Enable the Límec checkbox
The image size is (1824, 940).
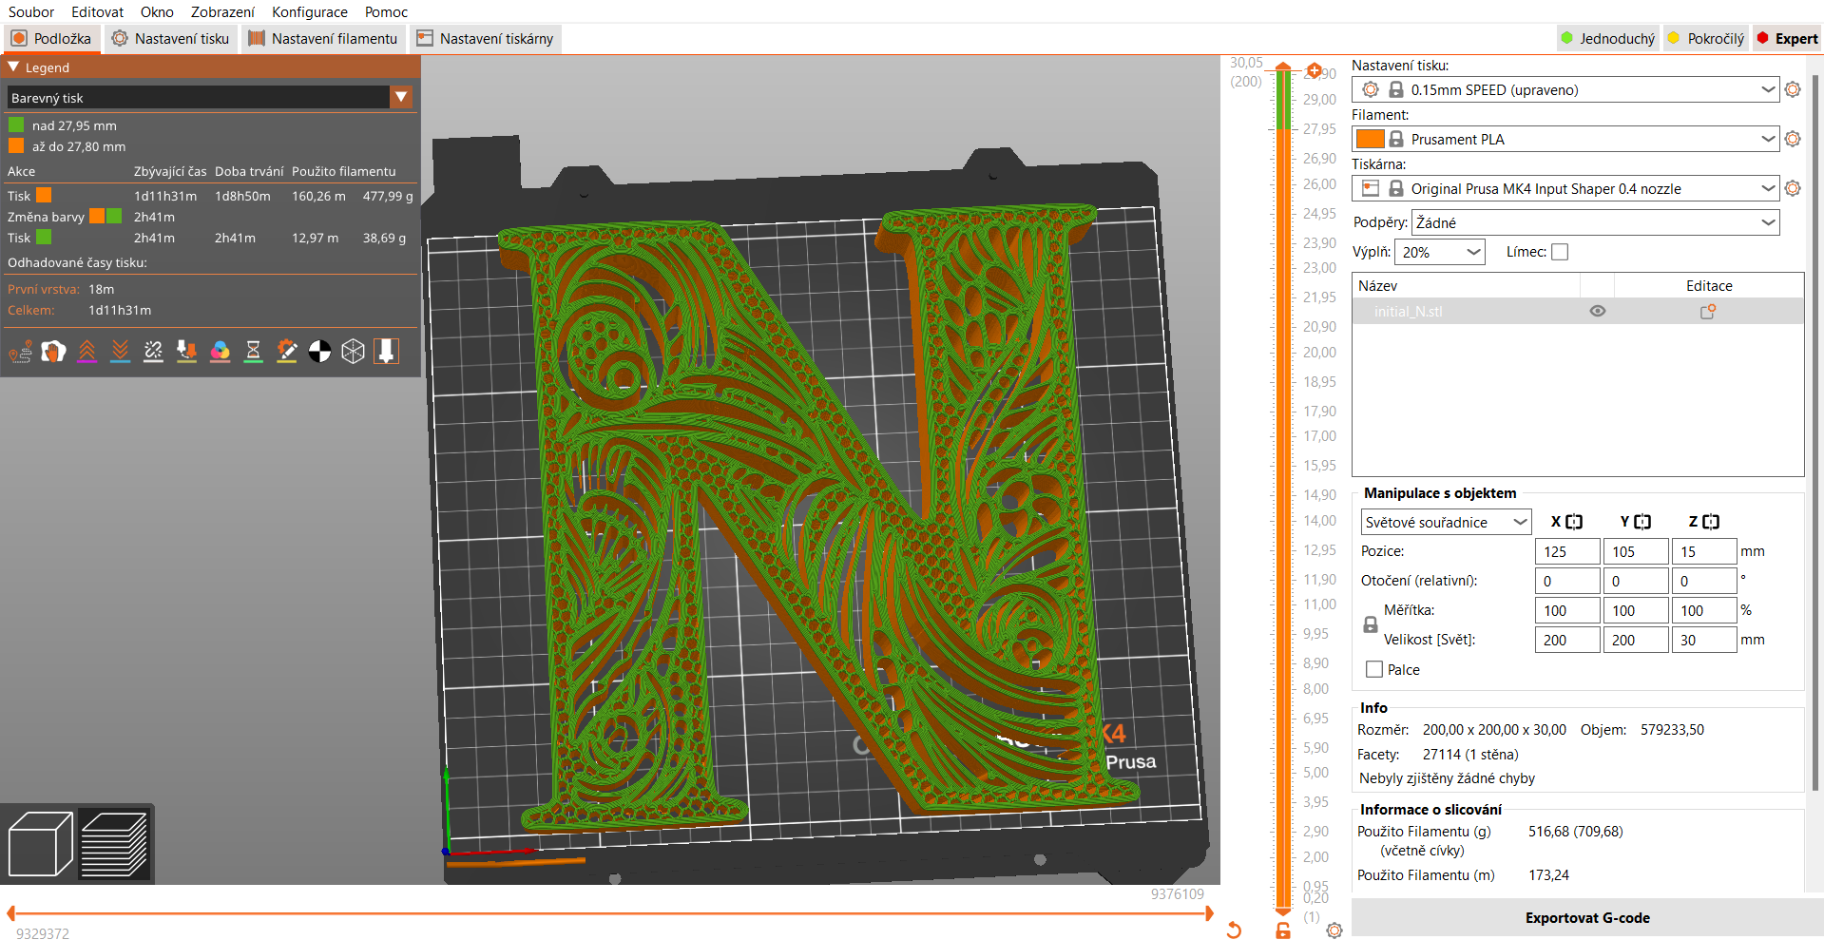click(1560, 252)
